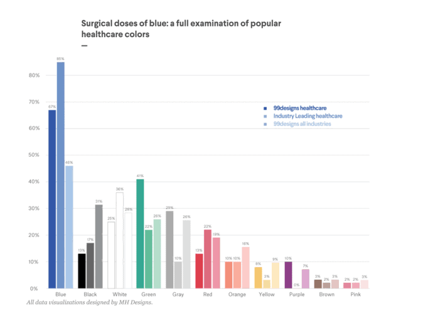Select the 22% red bar
Viewport: 423px width, 318px height.
(208, 259)
